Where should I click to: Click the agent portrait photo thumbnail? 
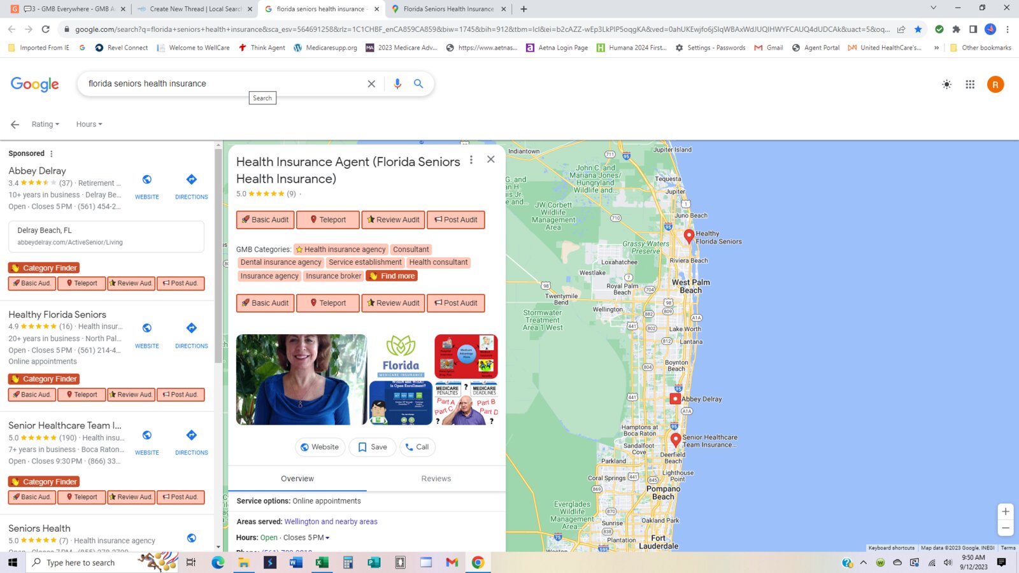click(301, 379)
